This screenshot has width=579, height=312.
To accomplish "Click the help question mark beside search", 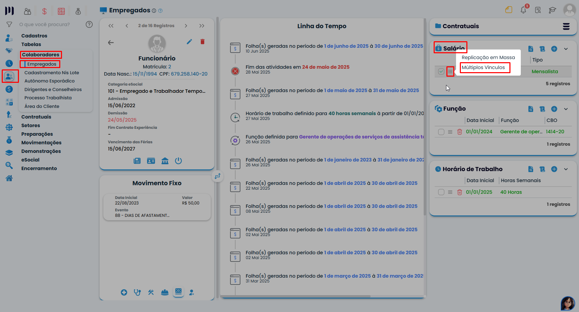I will pos(89,24).
